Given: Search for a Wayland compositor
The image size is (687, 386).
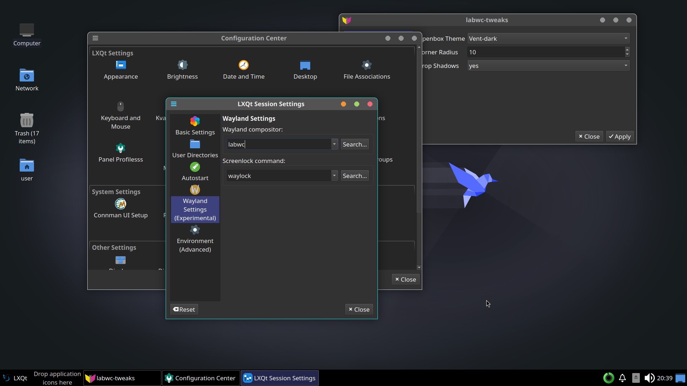Looking at the screenshot, I should pyautogui.click(x=355, y=144).
